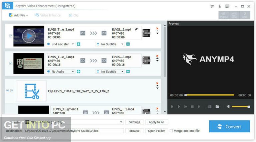Select the FBI warning video thumbnail
256x142 pixels.
tap(29, 64)
